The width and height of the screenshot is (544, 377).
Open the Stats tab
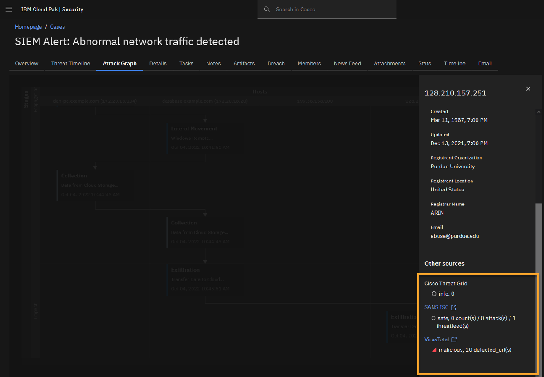[x=425, y=63]
